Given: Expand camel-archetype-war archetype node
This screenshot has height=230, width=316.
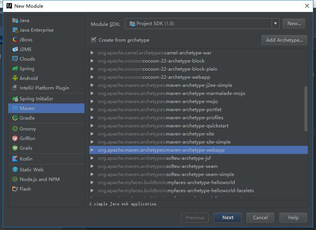Looking at the screenshot, I should coord(92,53).
